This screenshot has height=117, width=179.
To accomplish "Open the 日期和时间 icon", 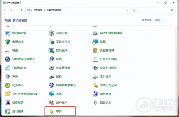I will 7,68.
